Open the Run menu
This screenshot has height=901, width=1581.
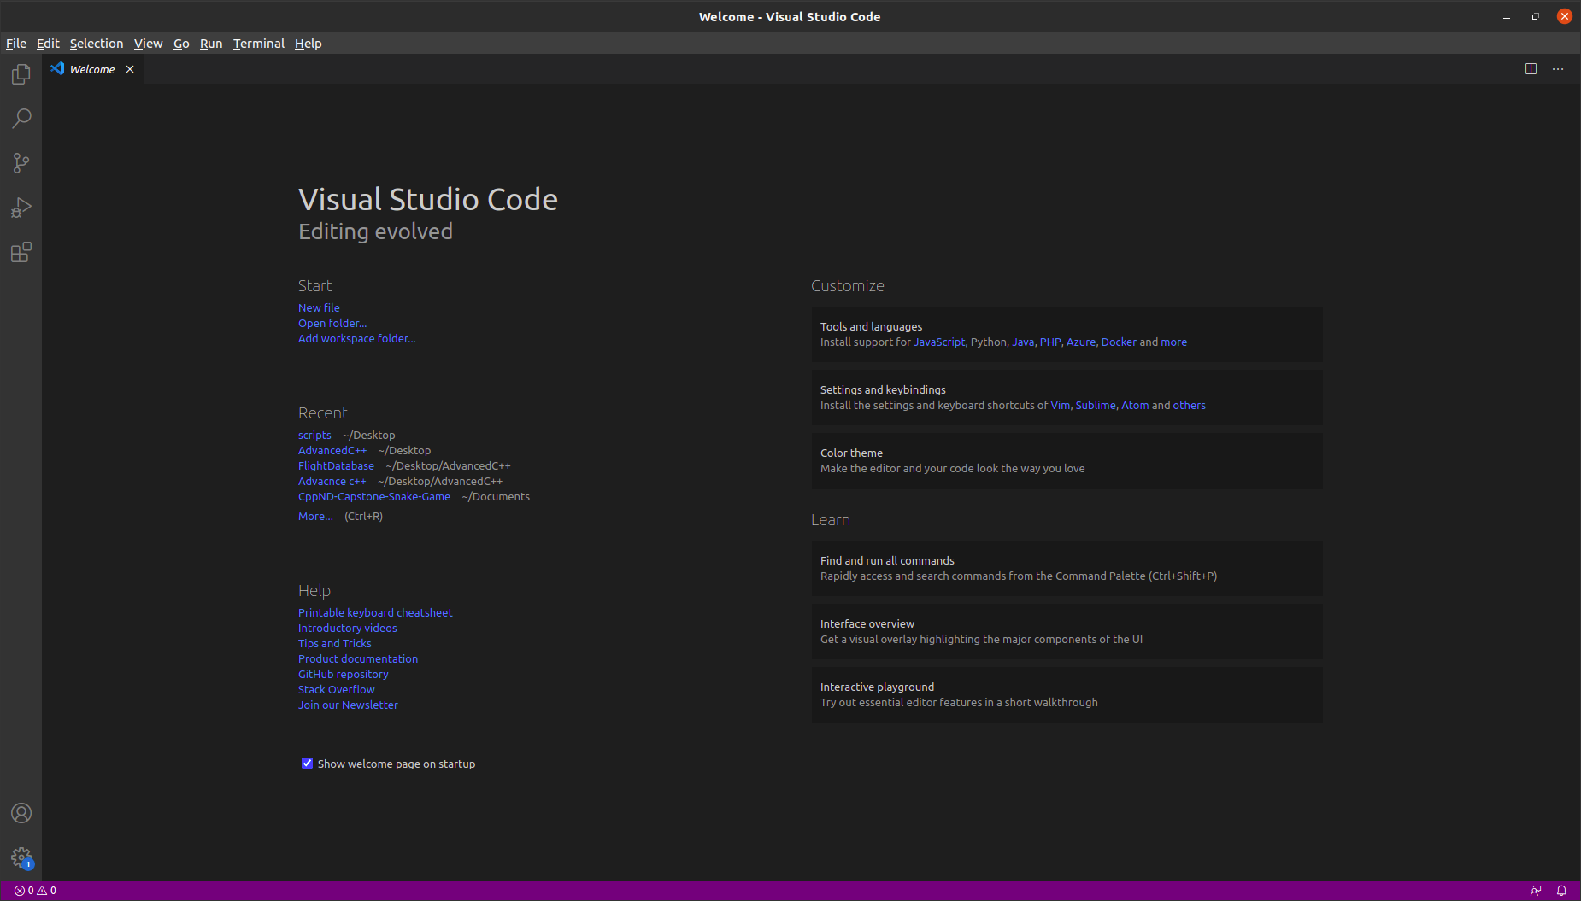click(211, 44)
